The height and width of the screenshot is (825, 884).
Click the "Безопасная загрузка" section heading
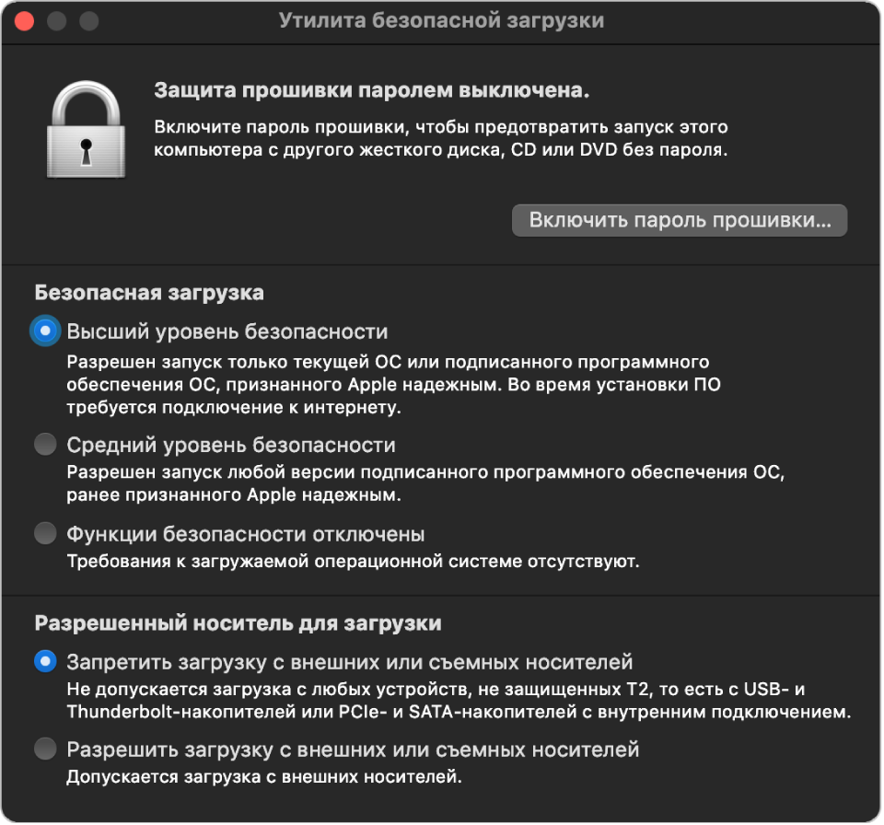tap(149, 293)
